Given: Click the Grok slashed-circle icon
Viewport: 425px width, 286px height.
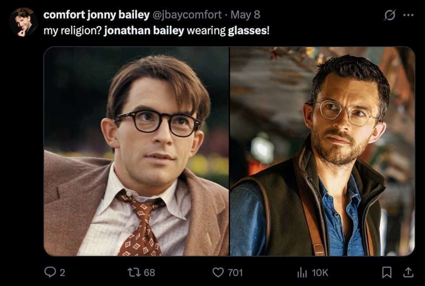Looking at the screenshot, I should pos(390,15).
